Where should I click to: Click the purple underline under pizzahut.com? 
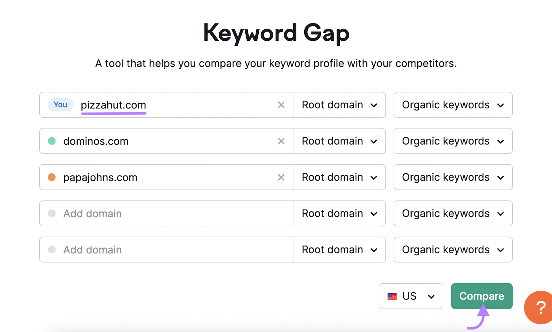coord(113,114)
